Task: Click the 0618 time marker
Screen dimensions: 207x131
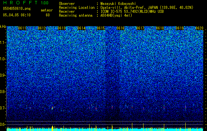Action: pos(160,28)
